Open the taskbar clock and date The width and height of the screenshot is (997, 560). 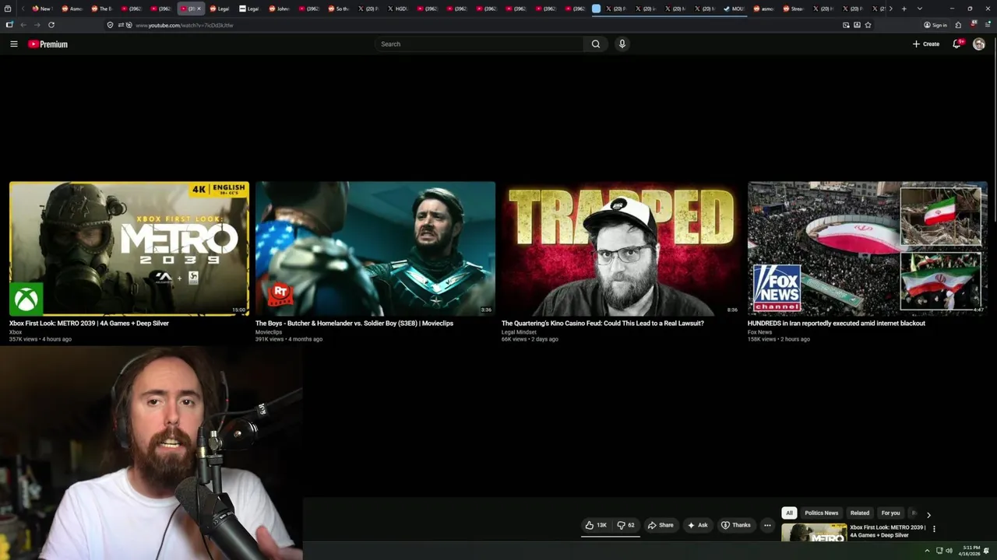971,551
